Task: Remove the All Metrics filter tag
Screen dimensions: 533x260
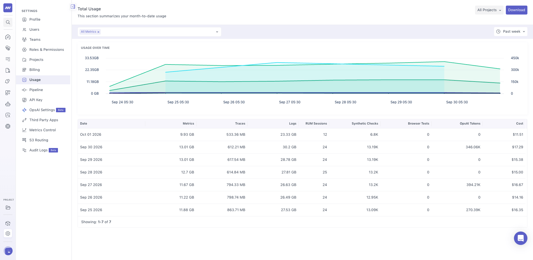Action: (98, 32)
